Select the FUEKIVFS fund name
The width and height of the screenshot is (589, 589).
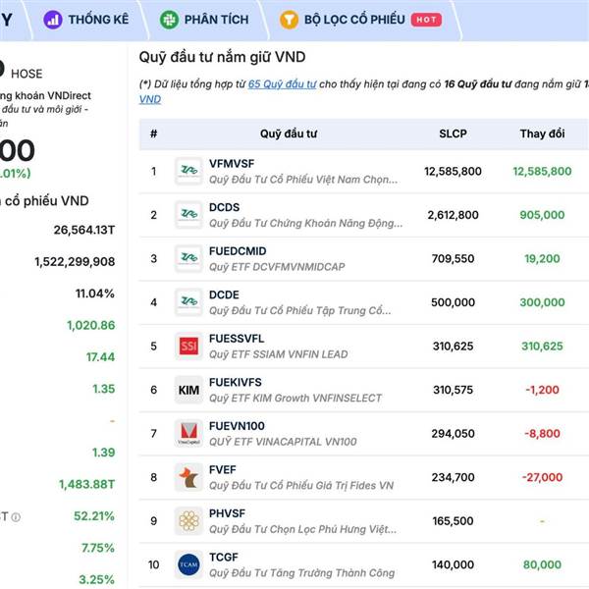236,383
